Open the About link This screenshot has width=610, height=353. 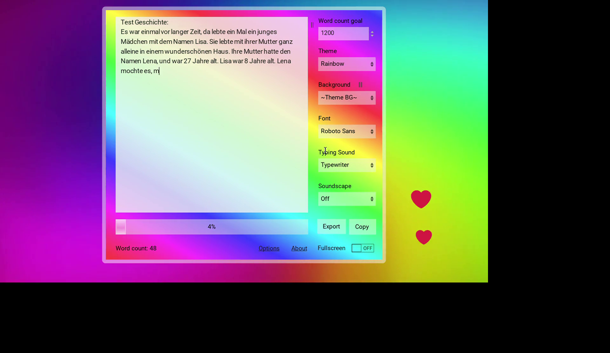299,249
